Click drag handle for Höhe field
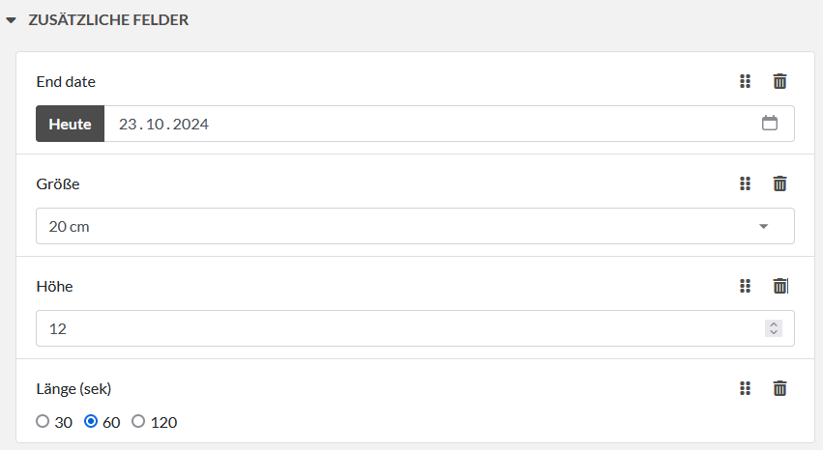 point(745,286)
